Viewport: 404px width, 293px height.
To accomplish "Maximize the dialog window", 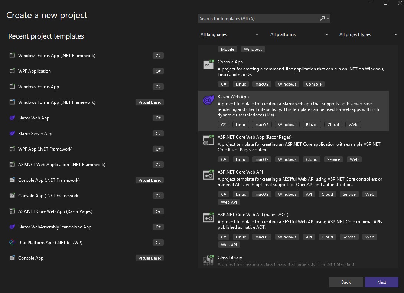I will pos(385,3).
